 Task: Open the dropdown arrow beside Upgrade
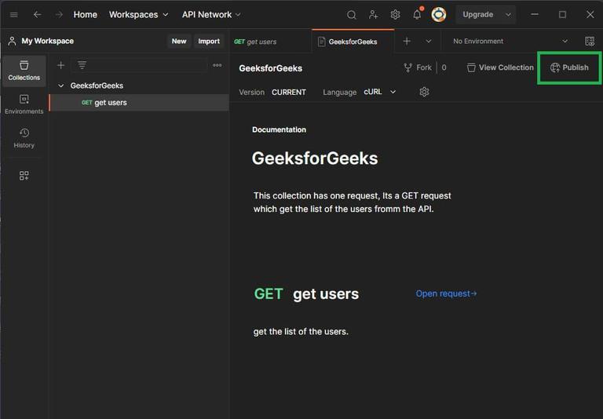coord(508,15)
